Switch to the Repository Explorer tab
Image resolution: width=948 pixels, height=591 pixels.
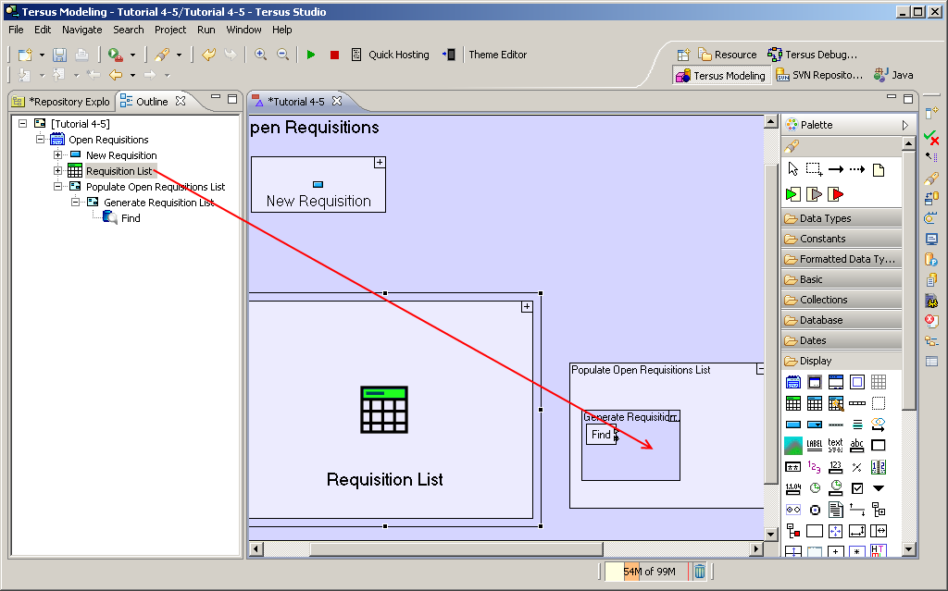point(61,102)
